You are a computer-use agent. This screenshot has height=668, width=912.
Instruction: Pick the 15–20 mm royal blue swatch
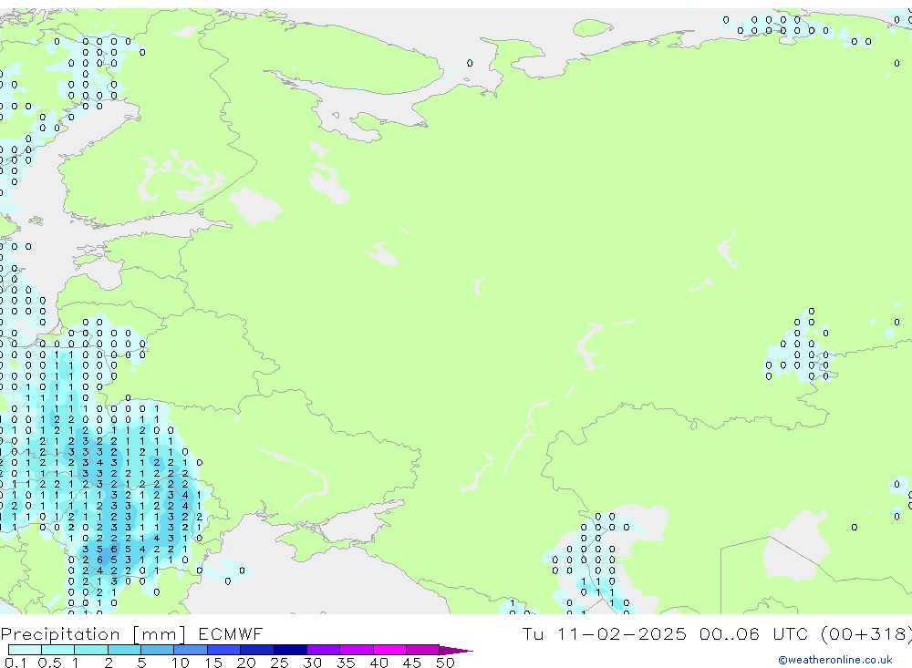tap(224, 650)
